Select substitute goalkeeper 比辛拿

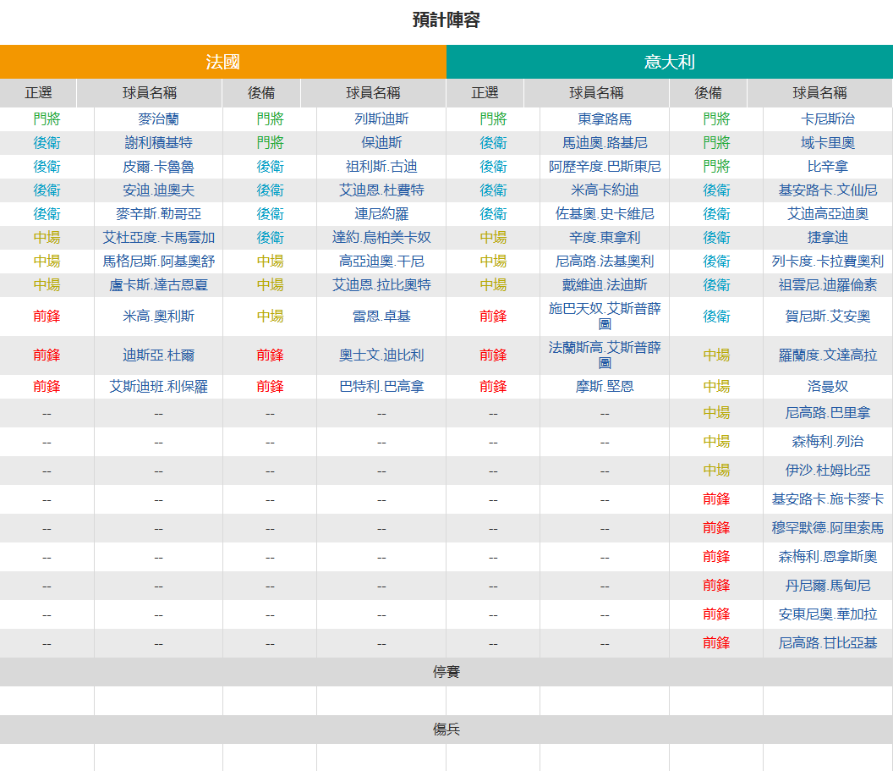(828, 167)
